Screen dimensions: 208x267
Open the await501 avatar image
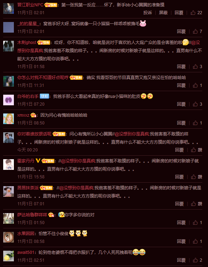coord(9,256)
